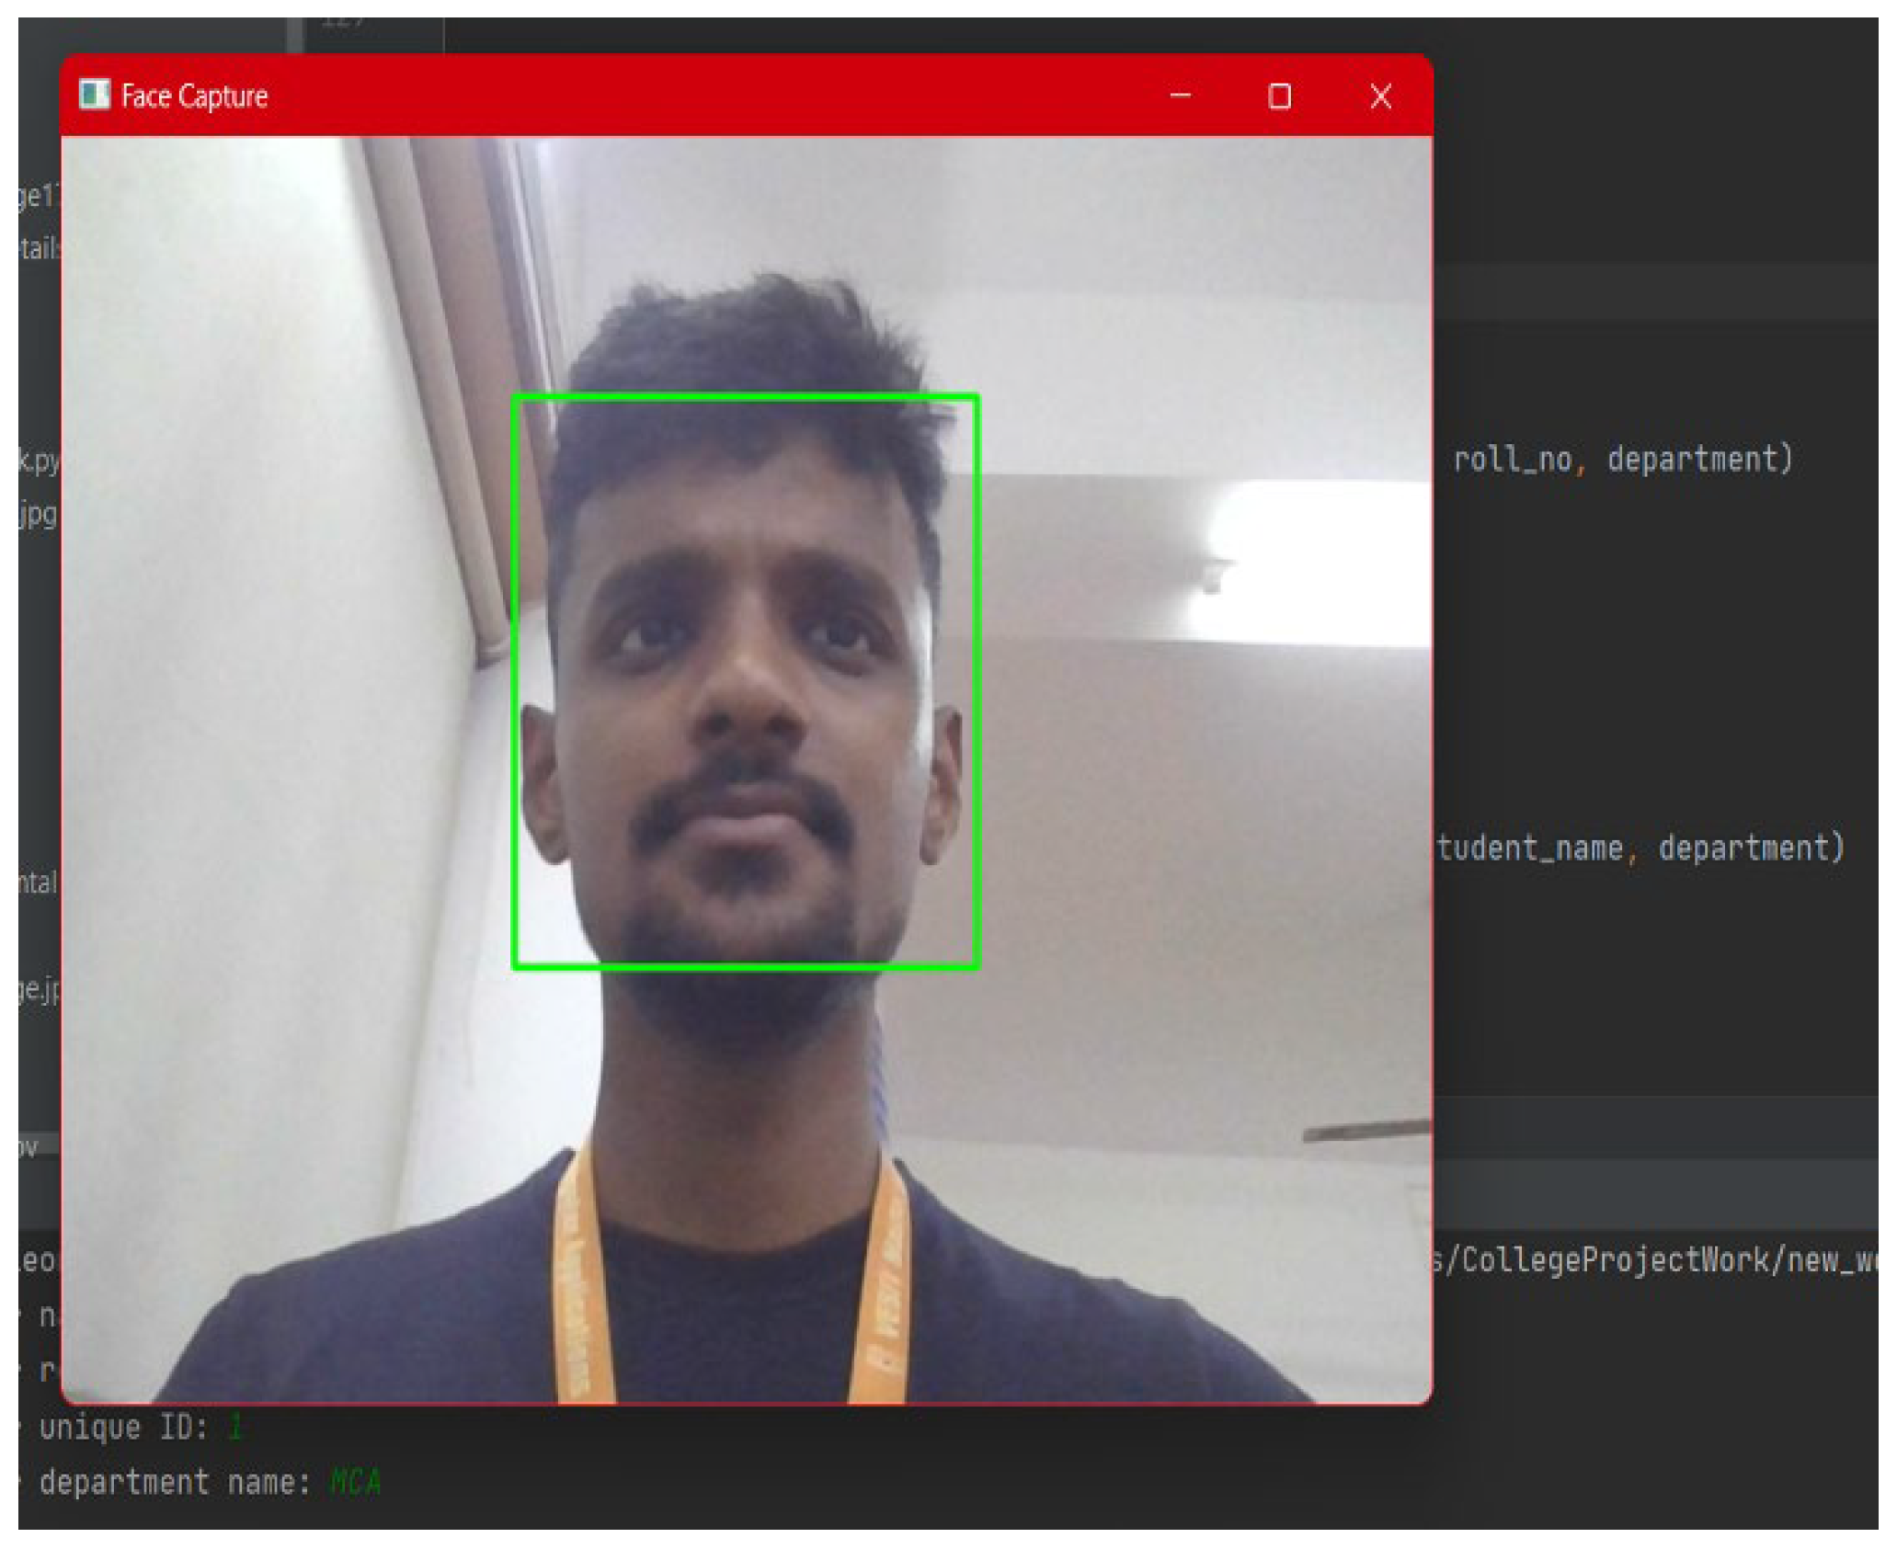This screenshot has width=1897, height=1549.
Task: Minimize the Face Capture window
Action: click(x=1180, y=96)
